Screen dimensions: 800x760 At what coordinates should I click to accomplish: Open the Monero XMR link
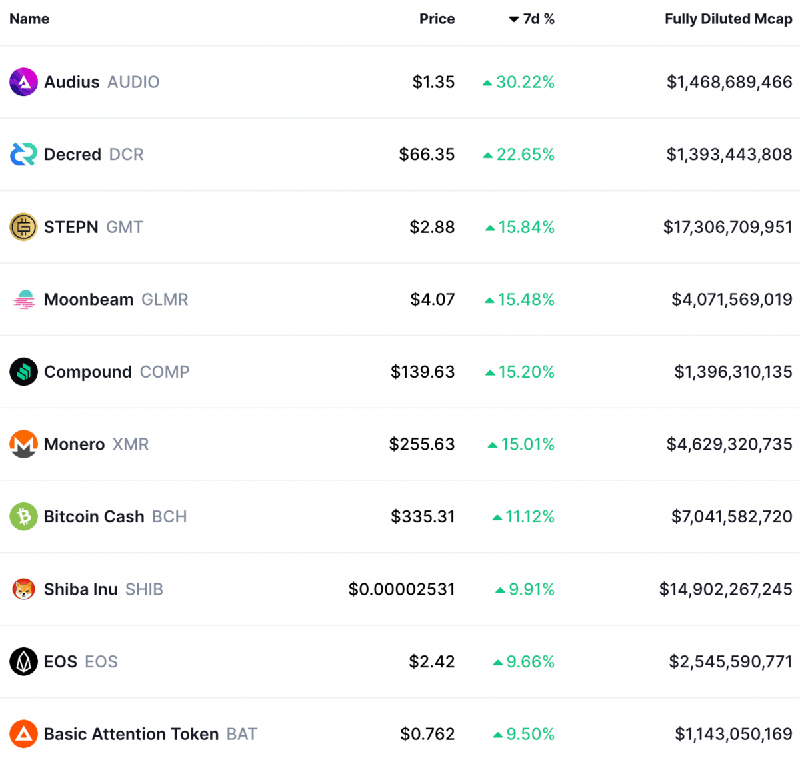tap(96, 444)
